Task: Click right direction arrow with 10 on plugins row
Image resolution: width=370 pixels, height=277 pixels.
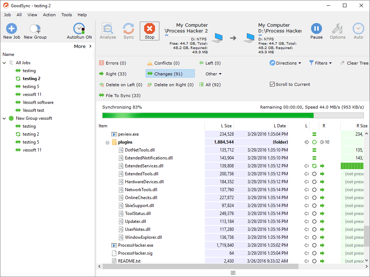Action: pyautogui.click(x=324, y=142)
